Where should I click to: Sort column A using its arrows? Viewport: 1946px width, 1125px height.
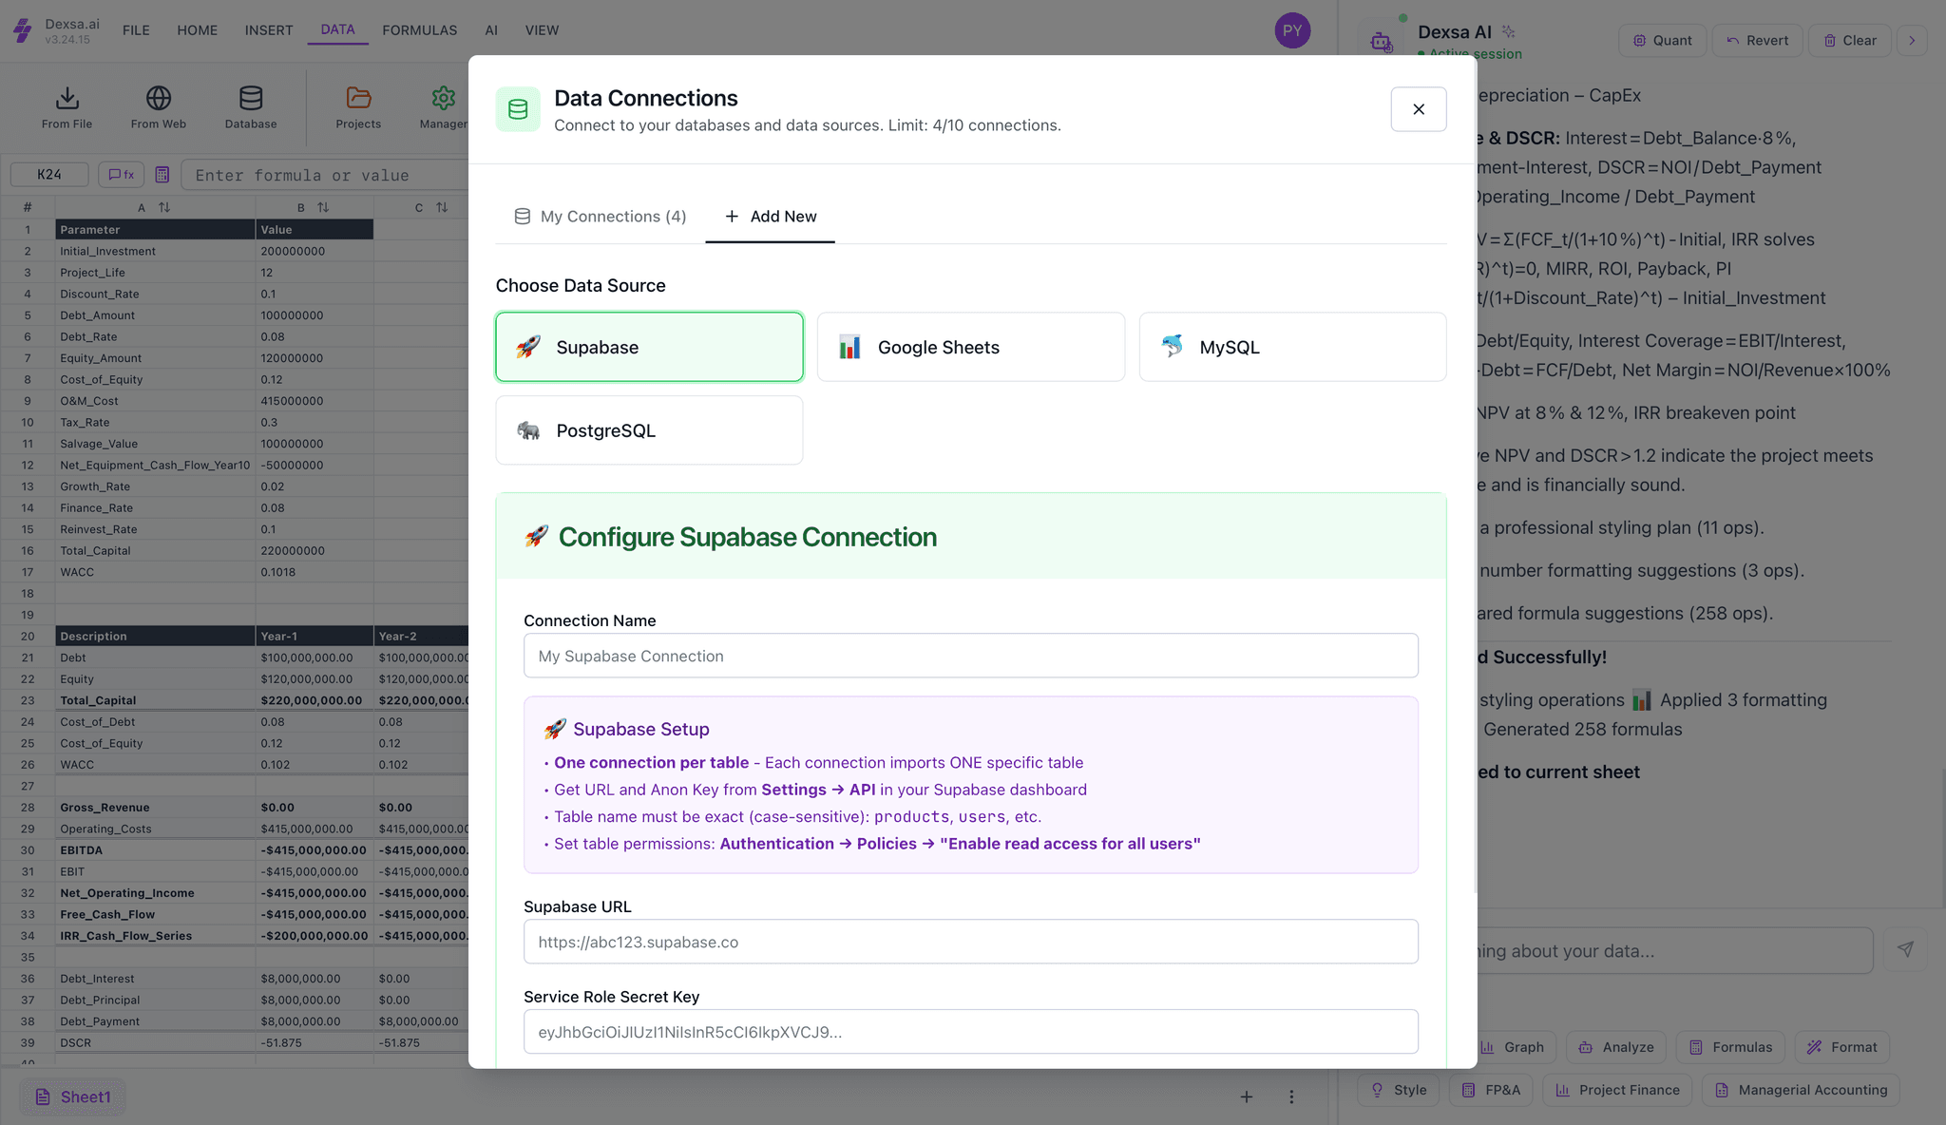(164, 207)
